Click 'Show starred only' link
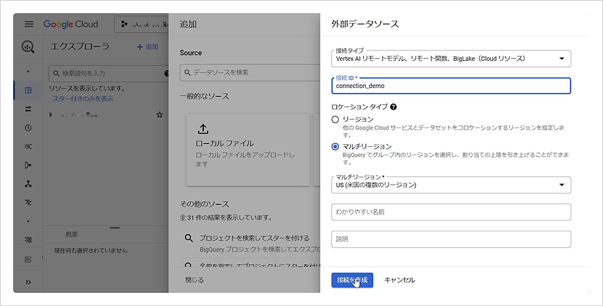Image resolution: width=603 pixels, height=306 pixels. [x=83, y=99]
